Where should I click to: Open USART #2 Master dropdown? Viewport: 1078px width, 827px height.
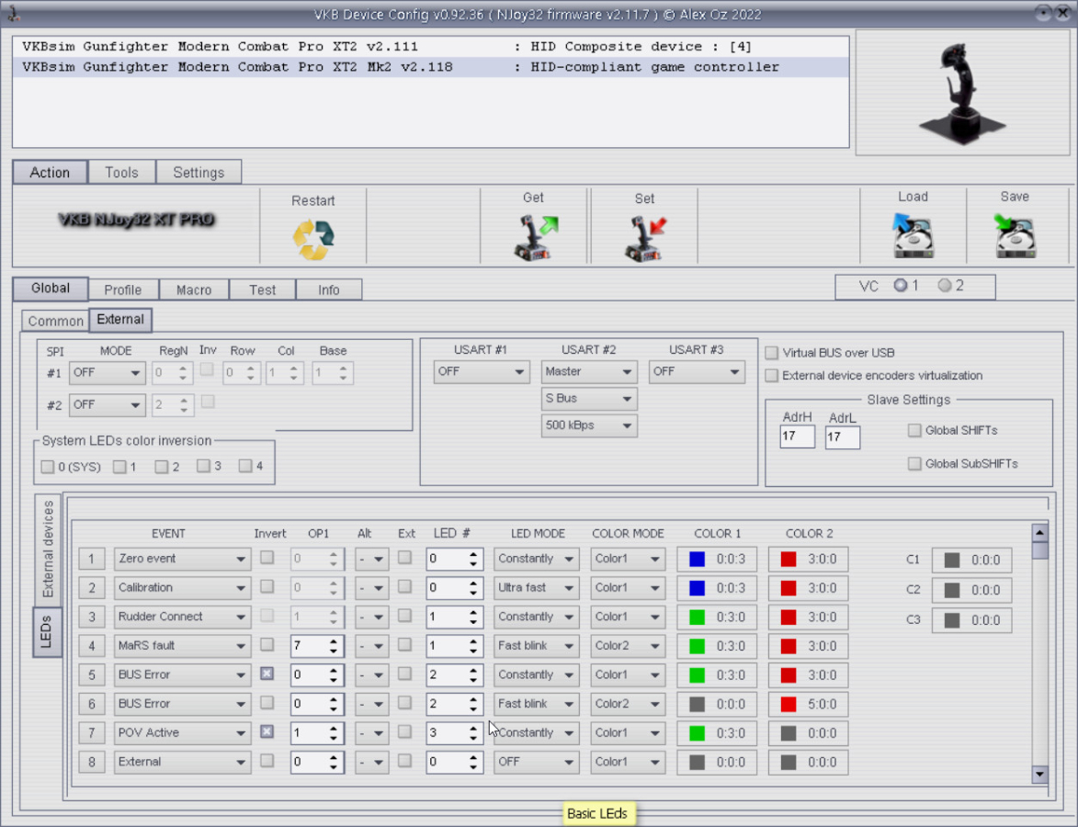tap(589, 372)
